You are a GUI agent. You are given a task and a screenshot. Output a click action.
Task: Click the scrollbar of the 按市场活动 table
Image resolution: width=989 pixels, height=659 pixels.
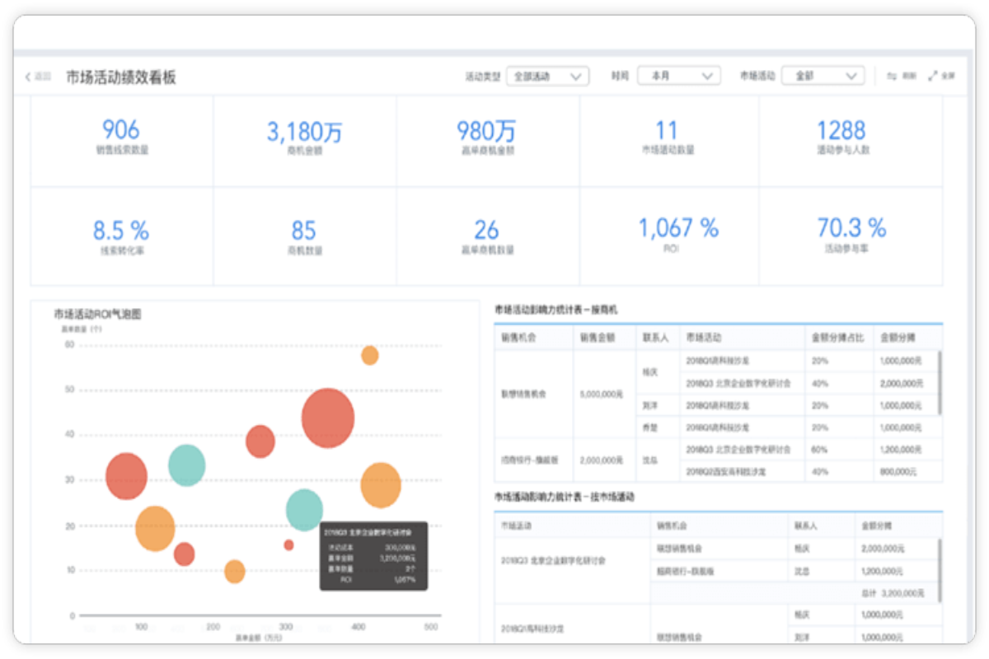click(x=940, y=568)
